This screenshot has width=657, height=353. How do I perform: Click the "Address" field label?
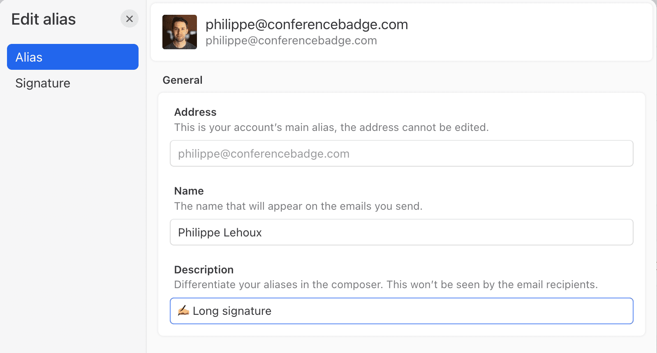[x=195, y=112]
